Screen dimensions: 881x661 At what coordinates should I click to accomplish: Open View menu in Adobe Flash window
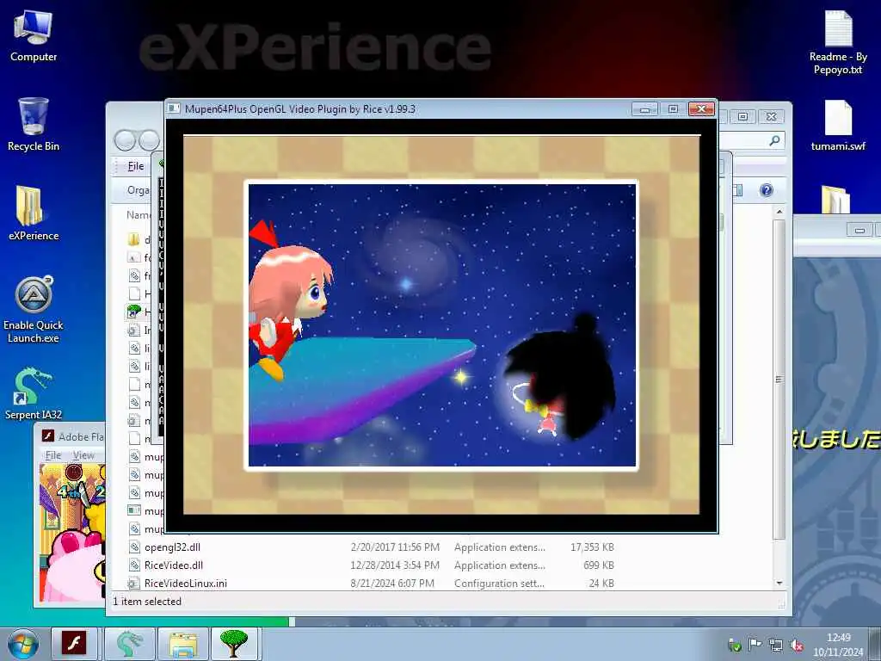83,455
